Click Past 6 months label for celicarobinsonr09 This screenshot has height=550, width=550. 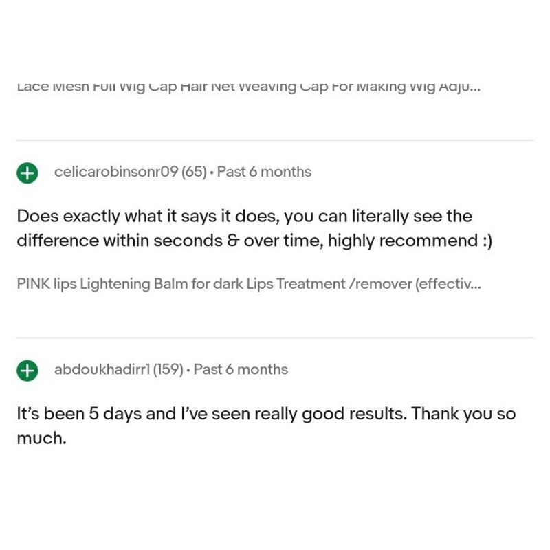tap(264, 172)
